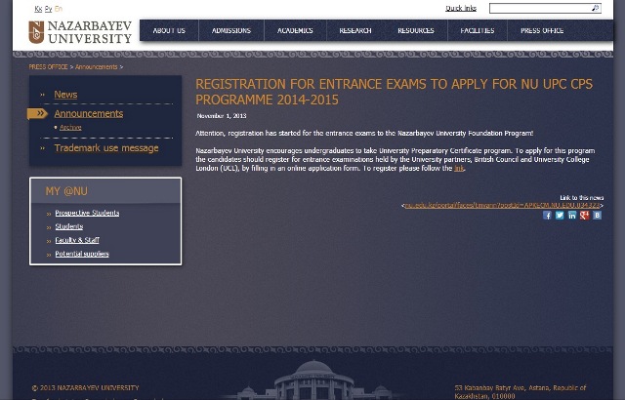625x400 pixels.
Task: Open the About Us menu
Action: tap(169, 31)
